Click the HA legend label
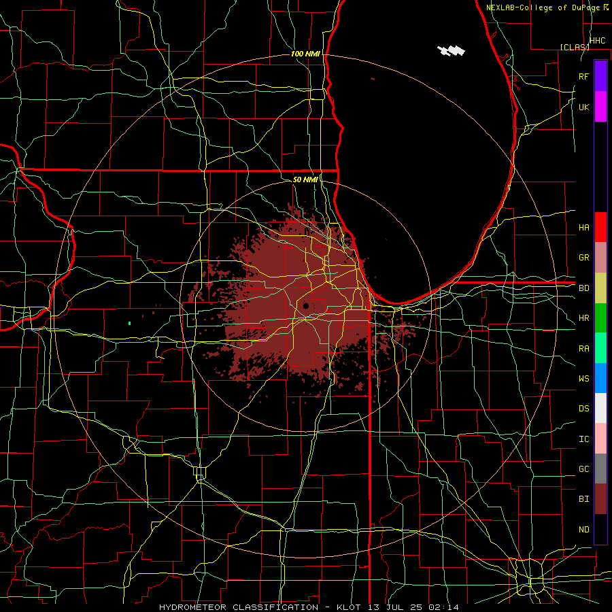This screenshot has height=612, width=612. click(583, 227)
